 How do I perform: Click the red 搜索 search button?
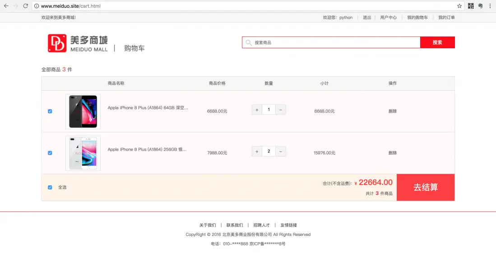437,42
